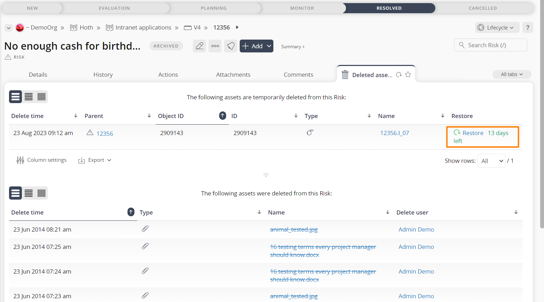Sort by Delete user column arrow
This screenshot has height=302, width=544.
coord(516,212)
